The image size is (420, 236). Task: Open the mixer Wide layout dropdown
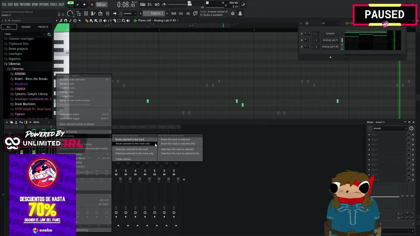click(x=41, y=122)
